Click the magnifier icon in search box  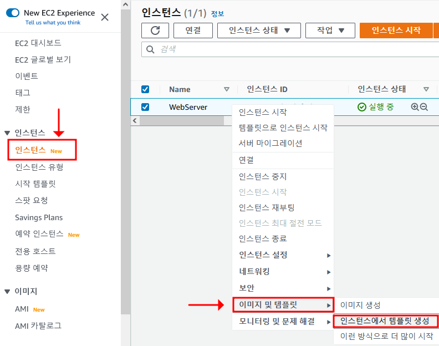pos(150,49)
